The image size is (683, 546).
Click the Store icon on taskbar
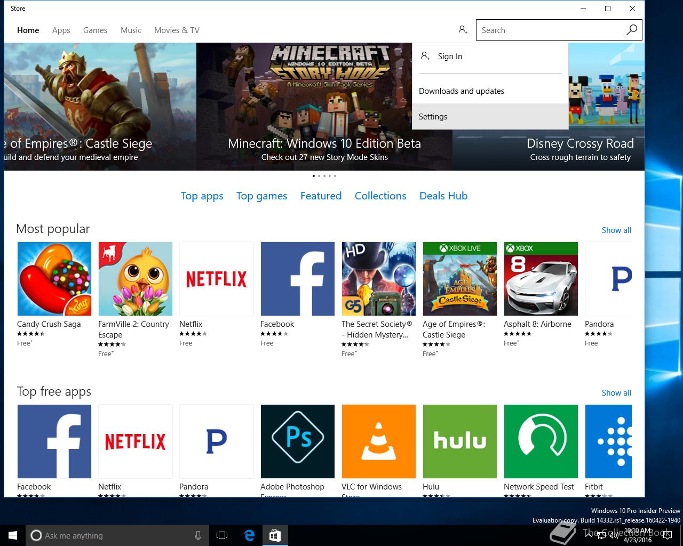tap(275, 535)
